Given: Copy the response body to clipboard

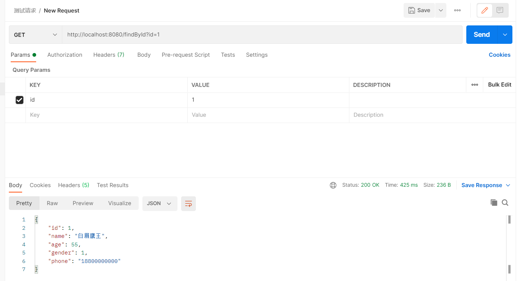Looking at the screenshot, I should pos(494,203).
